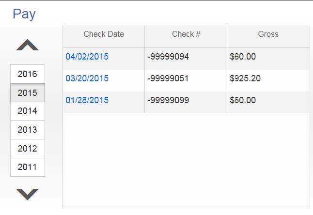This screenshot has width=313, height=215.
Task: Click the Pay section heading
Action: (24, 14)
